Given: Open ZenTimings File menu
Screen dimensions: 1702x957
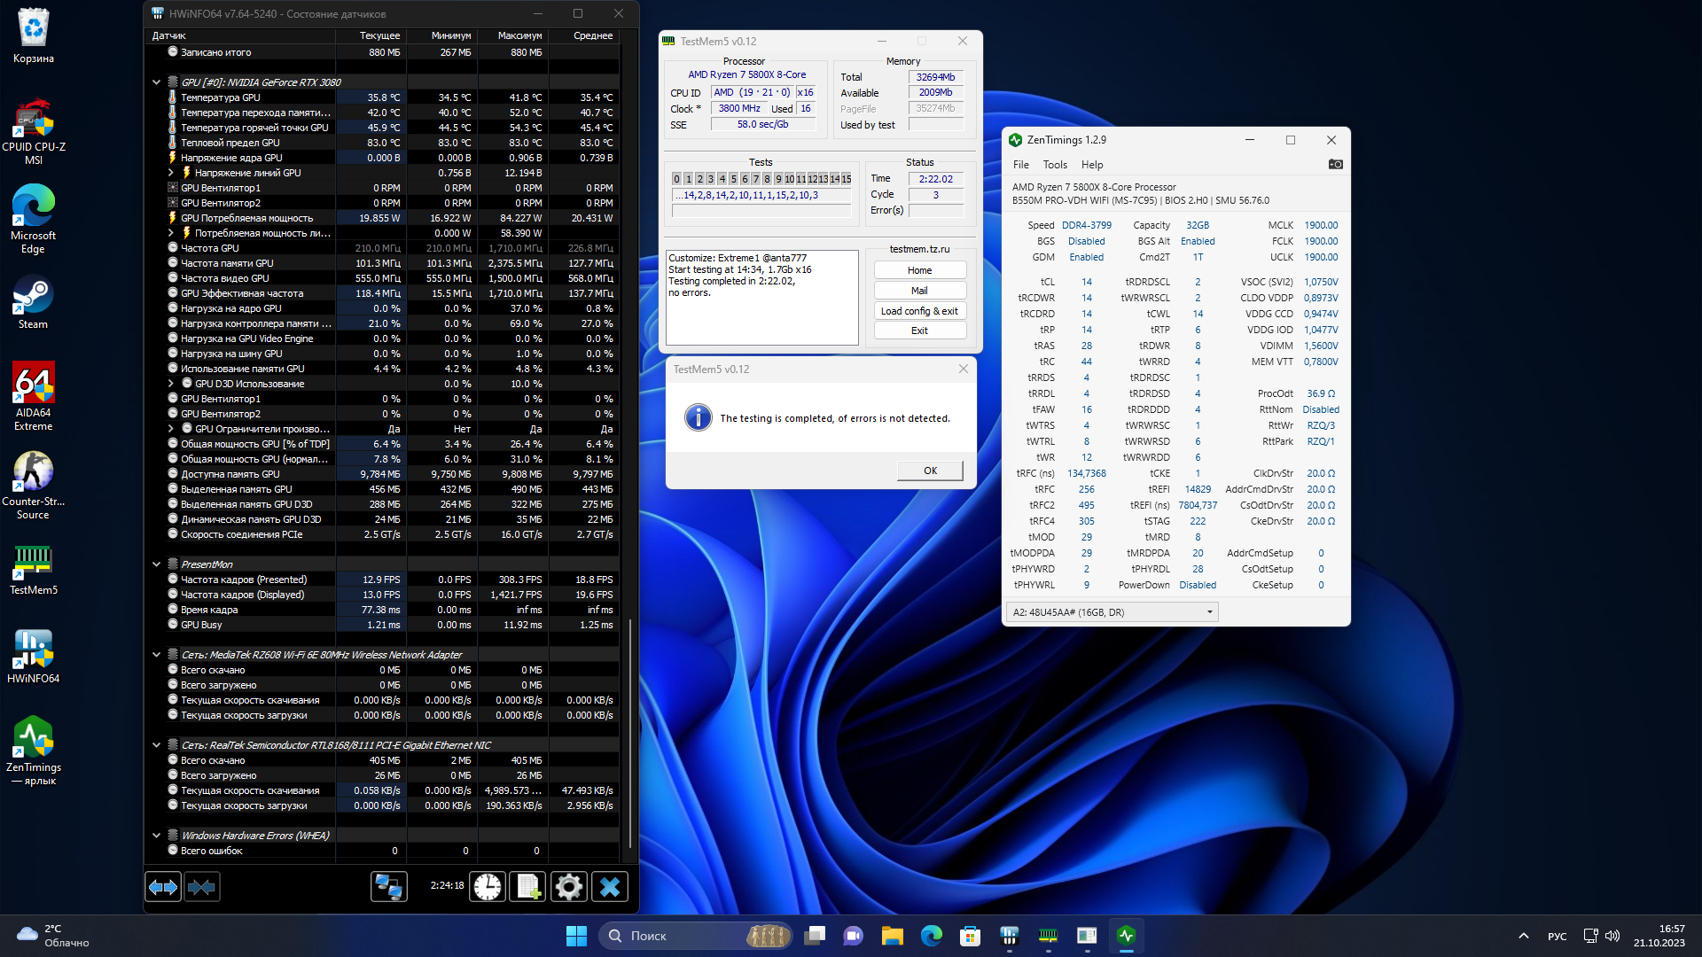Looking at the screenshot, I should point(1020,165).
